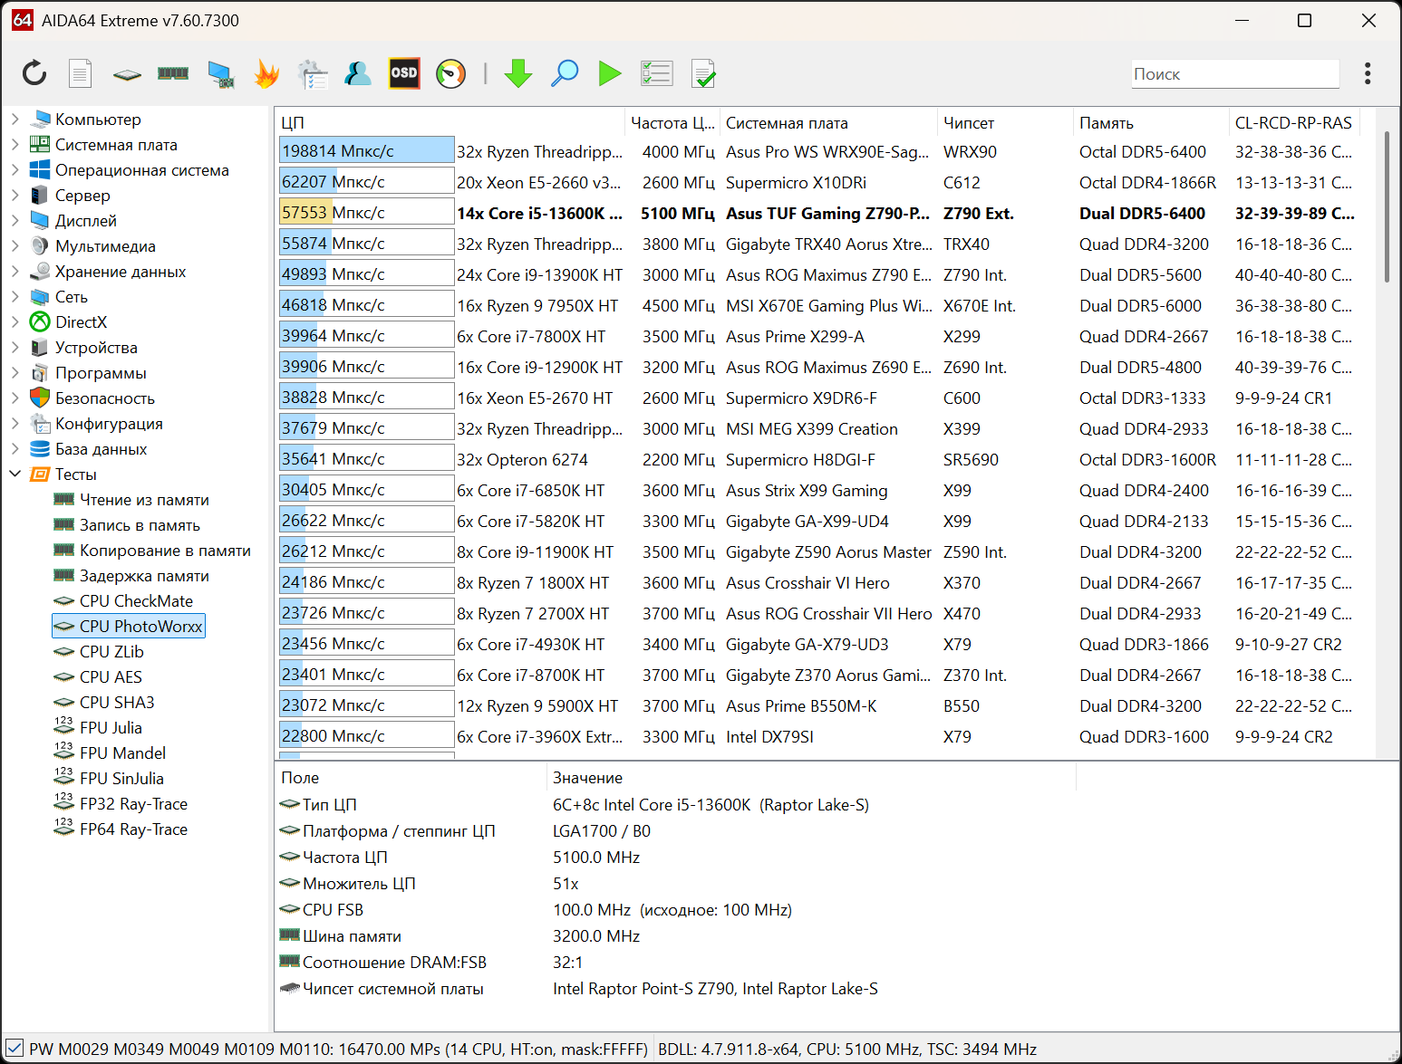
Task: Open the Задержка памяти test
Action: tap(144, 575)
